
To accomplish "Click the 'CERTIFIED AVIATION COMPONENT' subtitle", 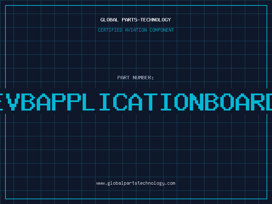I will coord(136,30).
